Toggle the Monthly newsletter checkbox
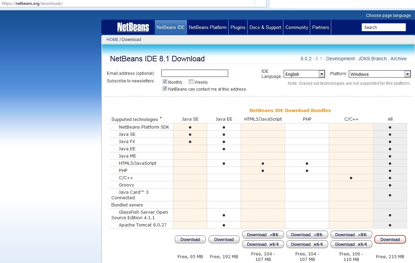The height and width of the screenshot is (263, 415). click(x=165, y=82)
